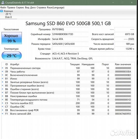Click the blue status dot of row 0C

(x=3, y=75)
